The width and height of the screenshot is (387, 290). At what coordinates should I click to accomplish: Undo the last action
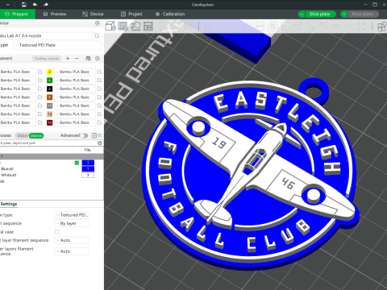[35, 4]
